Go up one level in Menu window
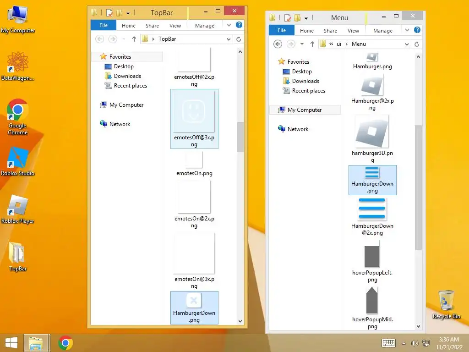The width and height of the screenshot is (469, 352). click(312, 44)
